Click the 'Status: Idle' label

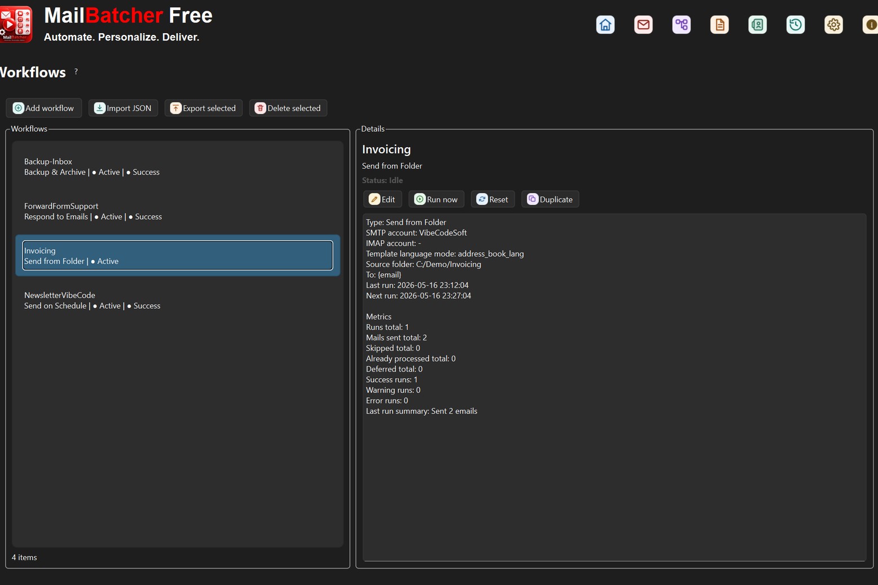[382, 180]
